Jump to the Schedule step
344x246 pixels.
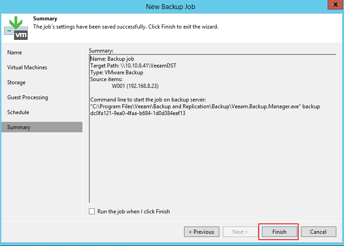18,112
